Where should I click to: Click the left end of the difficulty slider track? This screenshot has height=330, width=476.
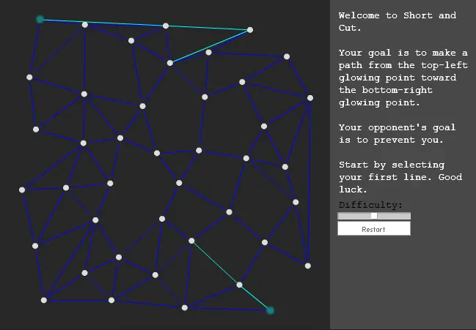[x=340, y=216]
